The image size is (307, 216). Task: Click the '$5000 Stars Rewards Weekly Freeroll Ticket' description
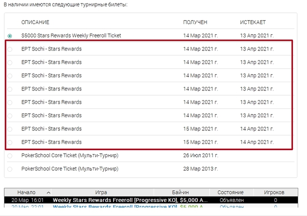click(x=71, y=36)
